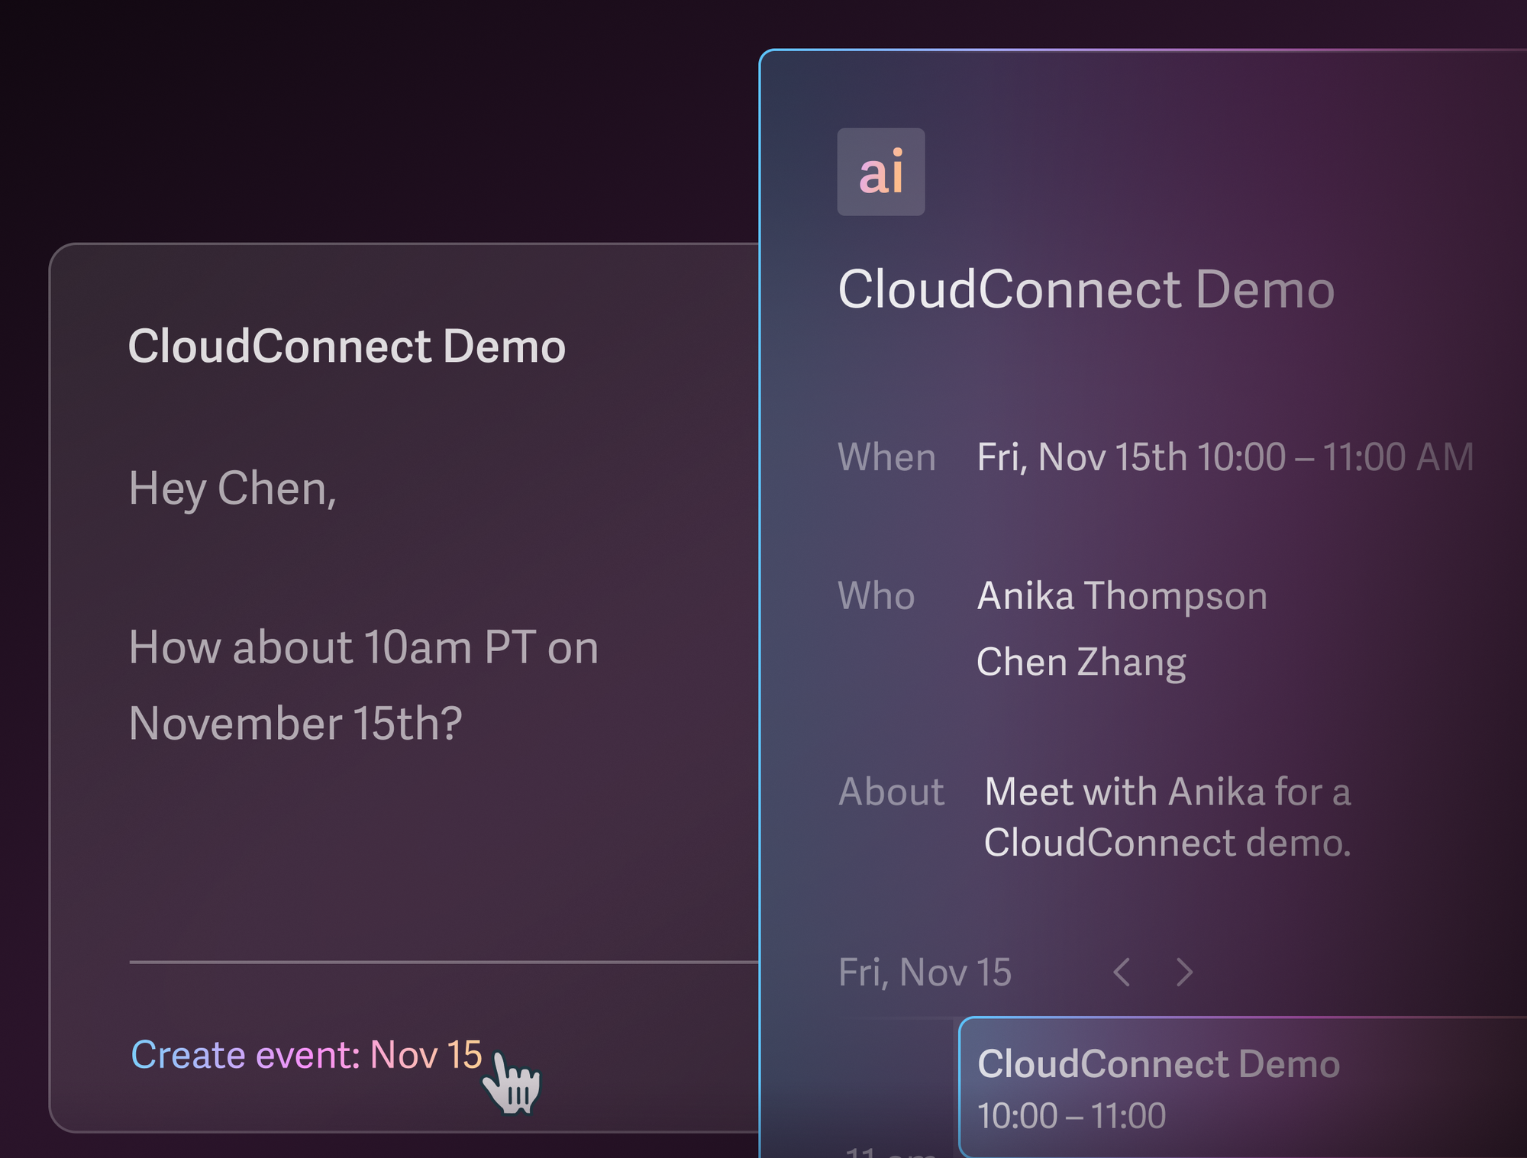Image resolution: width=1527 pixels, height=1158 pixels.
Task: Click Create event: Nov 15 link
Action: tap(306, 1055)
